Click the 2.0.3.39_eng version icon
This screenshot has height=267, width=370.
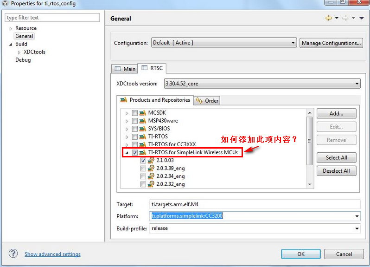pos(151,168)
